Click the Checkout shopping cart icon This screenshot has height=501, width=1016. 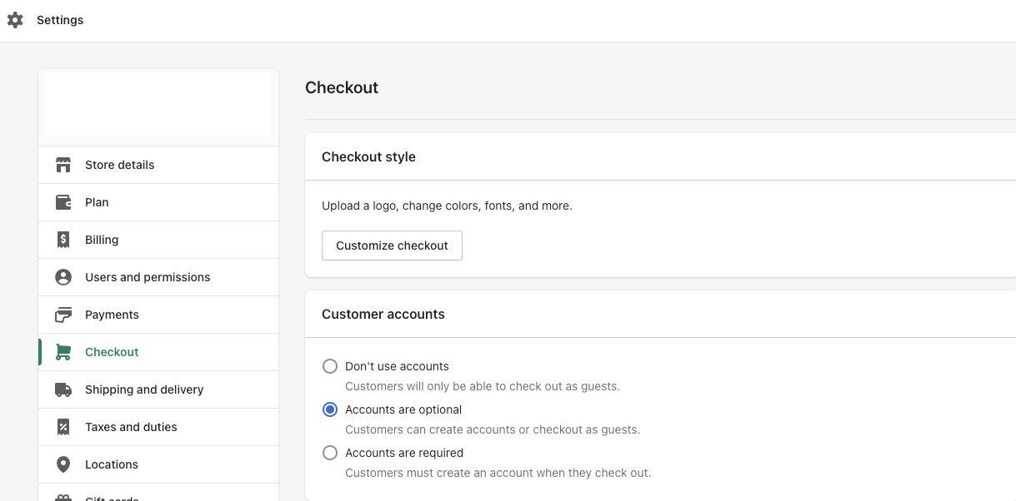click(x=63, y=351)
